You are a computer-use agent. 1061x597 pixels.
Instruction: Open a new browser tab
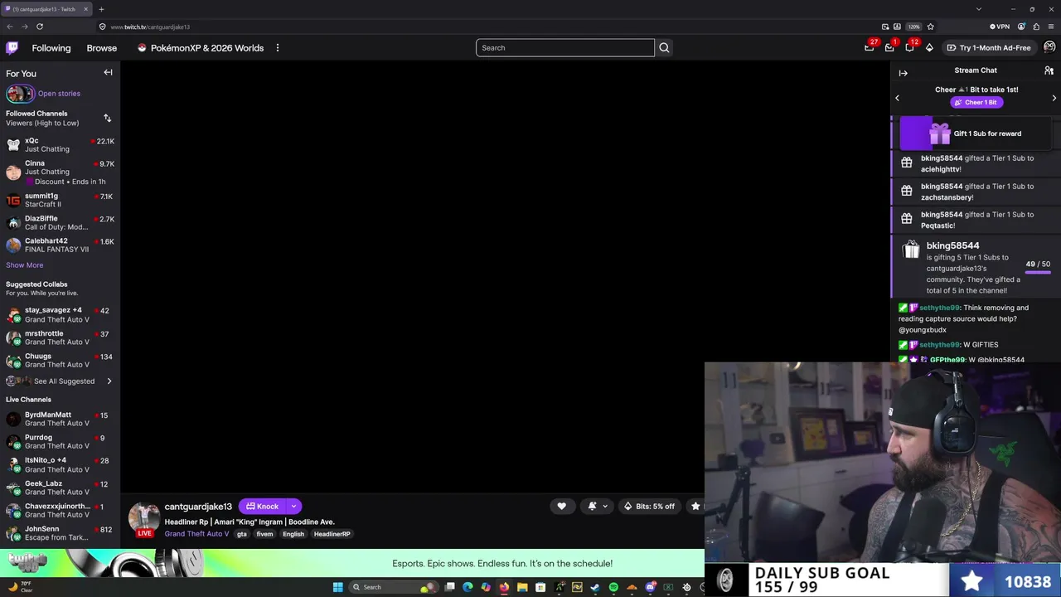pyautogui.click(x=101, y=9)
